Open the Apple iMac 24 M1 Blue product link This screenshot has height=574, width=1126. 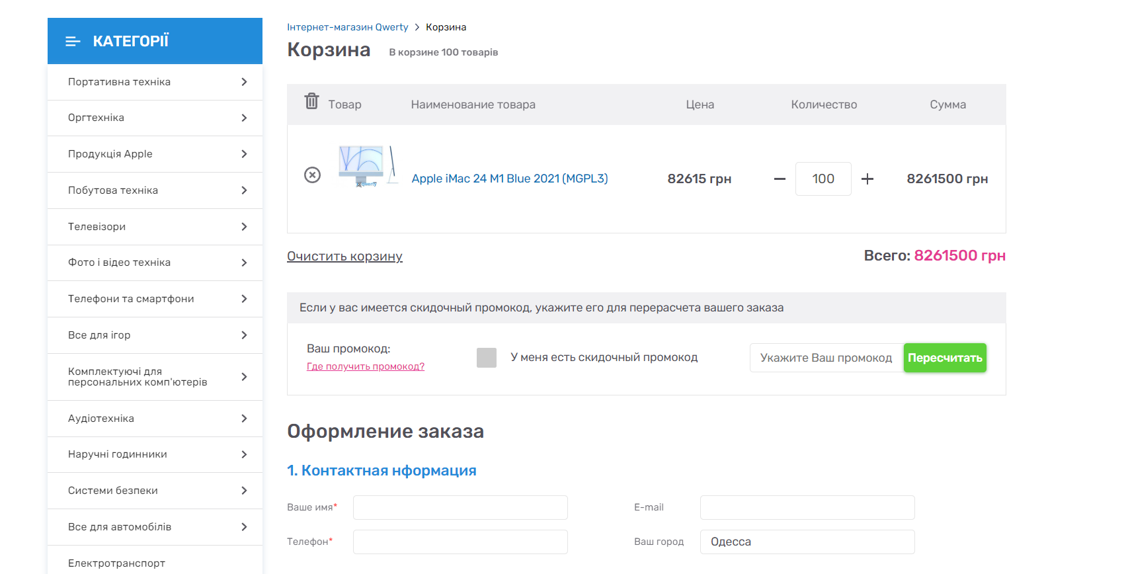[510, 179]
